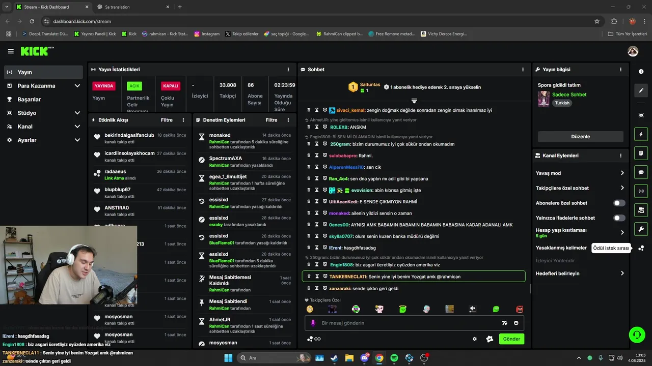Click the Windows Start button
The height and width of the screenshot is (366, 652).
click(228, 358)
